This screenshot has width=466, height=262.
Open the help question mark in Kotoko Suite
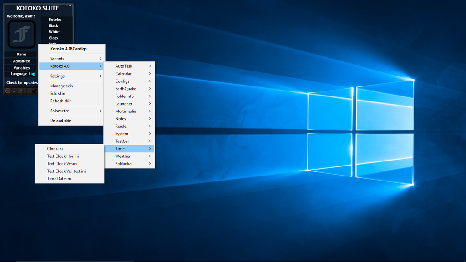(66, 5)
